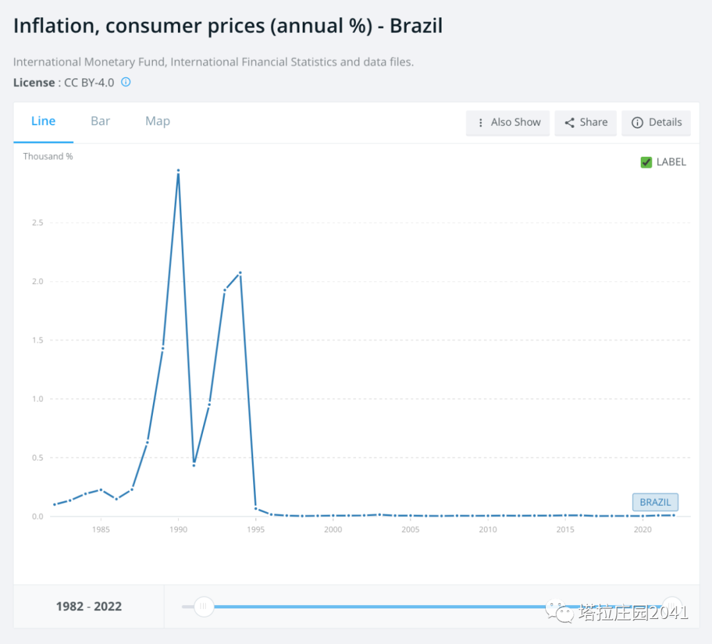
Task: Click the CC BY-4.0 license text
Action: pos(88,83)
